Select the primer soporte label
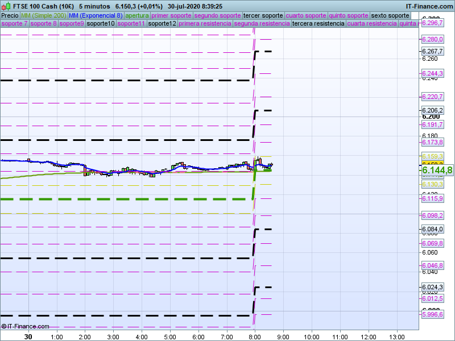This screenshot has width=455, height=341. point(171,15)
